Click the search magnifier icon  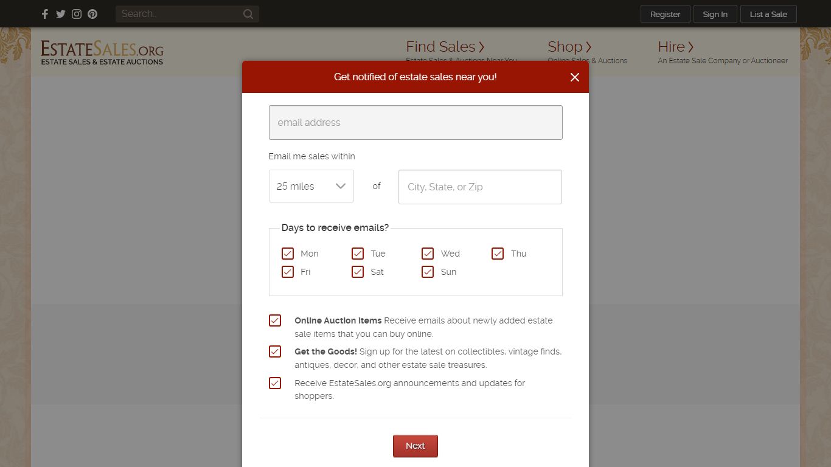248,14
